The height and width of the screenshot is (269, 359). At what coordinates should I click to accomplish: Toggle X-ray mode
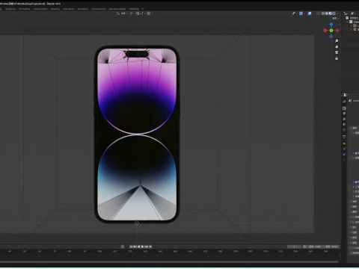click(x=319, y=13)
